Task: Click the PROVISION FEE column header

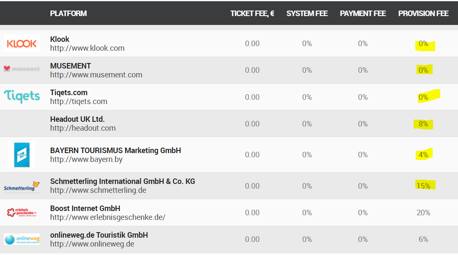Action: point(423,14)
